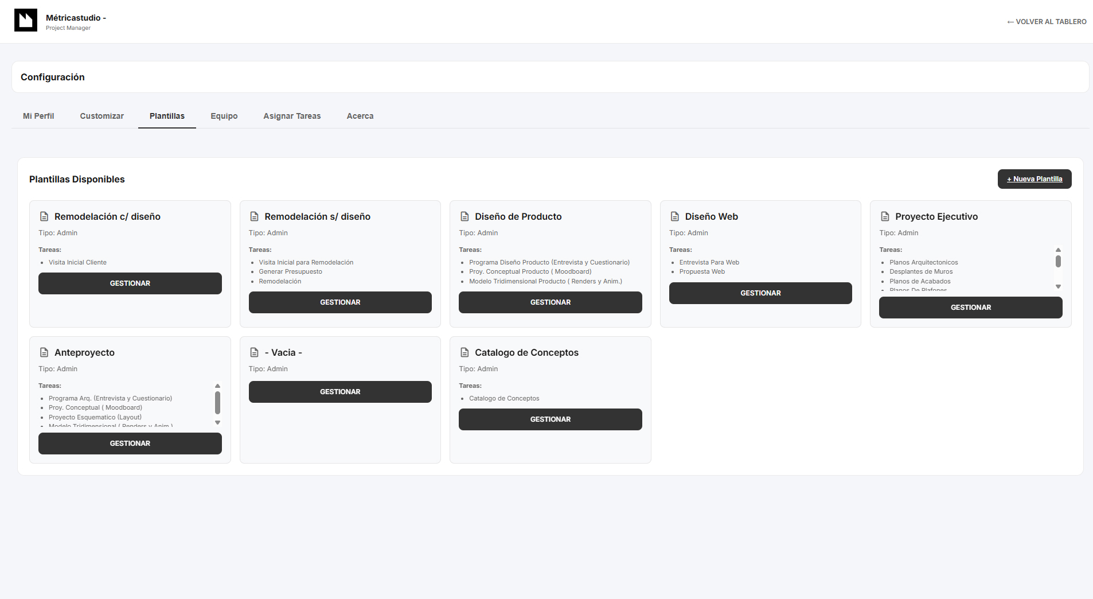This screenshot has height=599, width=1093.
Task: Open the Mi Perfil tab
Action: [x=38, y=116]
